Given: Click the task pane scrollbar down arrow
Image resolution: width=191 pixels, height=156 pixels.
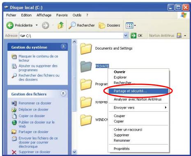Looking at the screenshot, I should (x=74, y=152).
